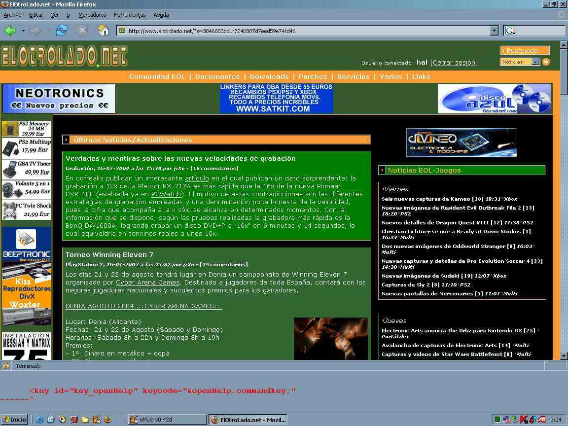Open the Documentos navigation item
This screenshot has height=426, width=568.
[x=217, y=76]
